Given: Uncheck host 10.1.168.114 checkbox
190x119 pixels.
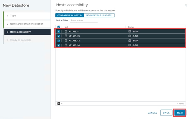Looking at the screenshot, I should 59,45.
